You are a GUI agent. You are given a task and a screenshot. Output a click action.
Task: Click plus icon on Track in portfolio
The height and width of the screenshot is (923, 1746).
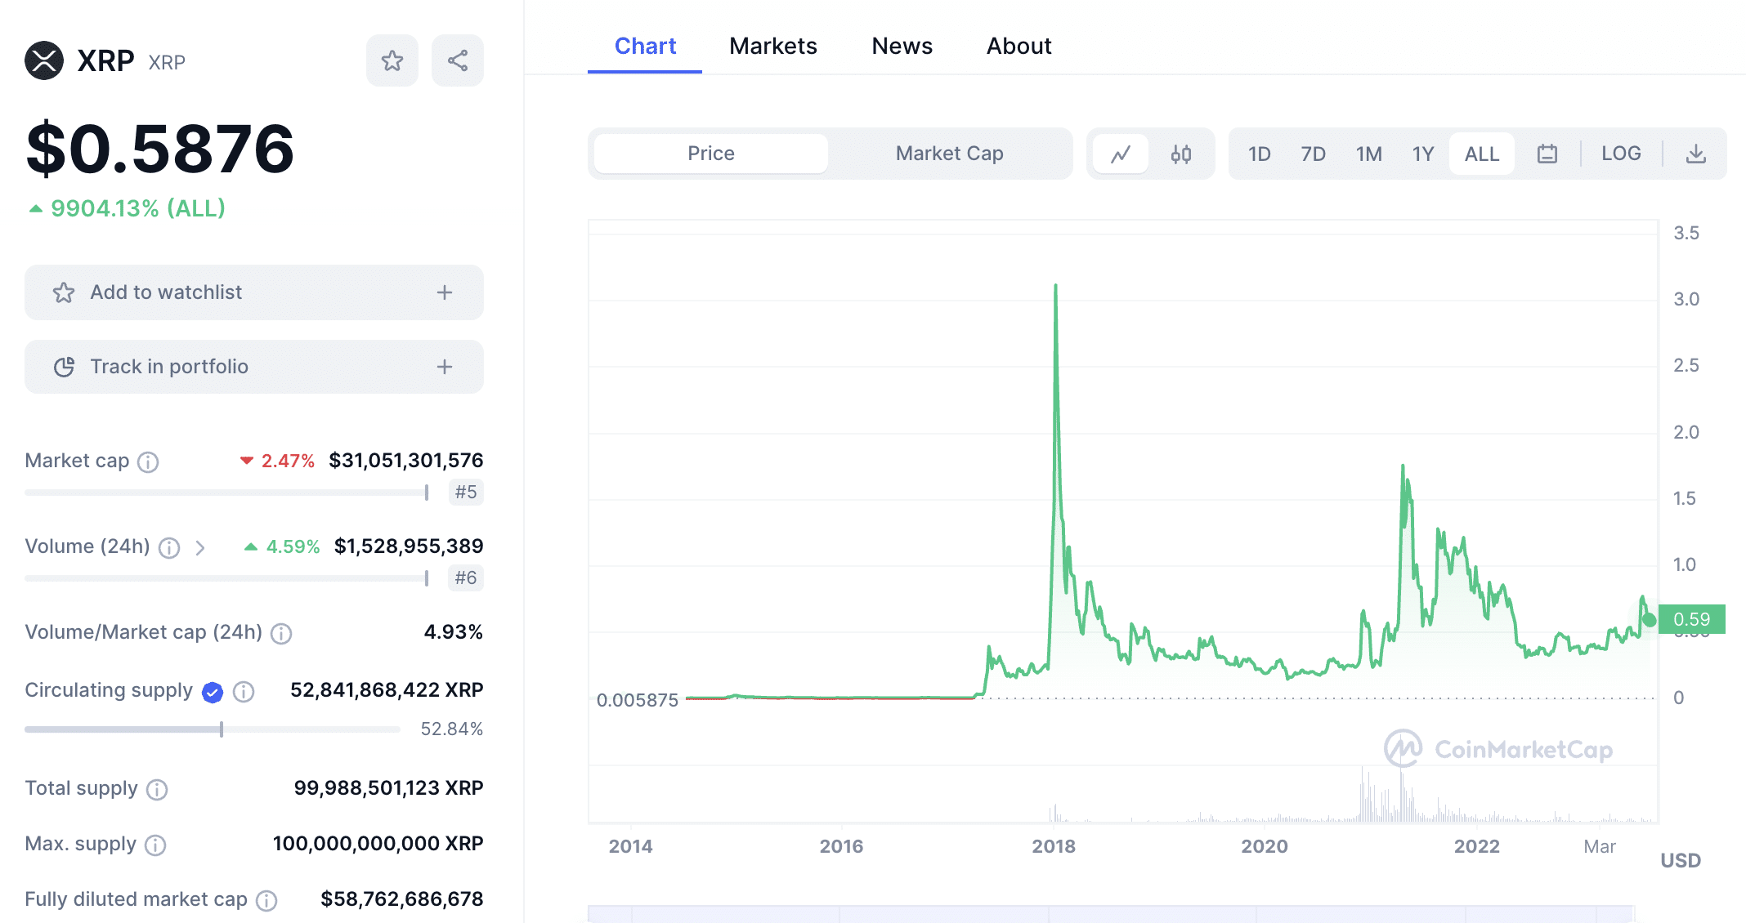click(445, 367)
